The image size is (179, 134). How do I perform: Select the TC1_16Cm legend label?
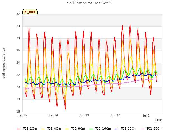pos(103,128)
